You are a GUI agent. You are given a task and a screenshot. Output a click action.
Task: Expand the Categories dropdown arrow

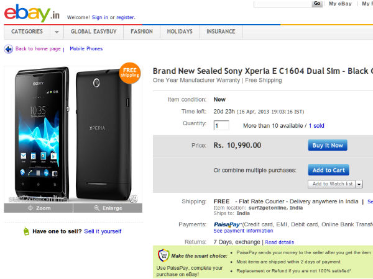[57, 32]
